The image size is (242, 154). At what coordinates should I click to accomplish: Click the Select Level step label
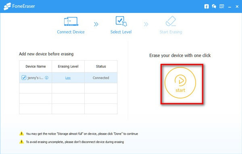pyautogui.click(x=121, y=32)
